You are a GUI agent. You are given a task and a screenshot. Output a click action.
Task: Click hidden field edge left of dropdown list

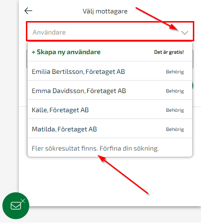[x=27, y=59]
